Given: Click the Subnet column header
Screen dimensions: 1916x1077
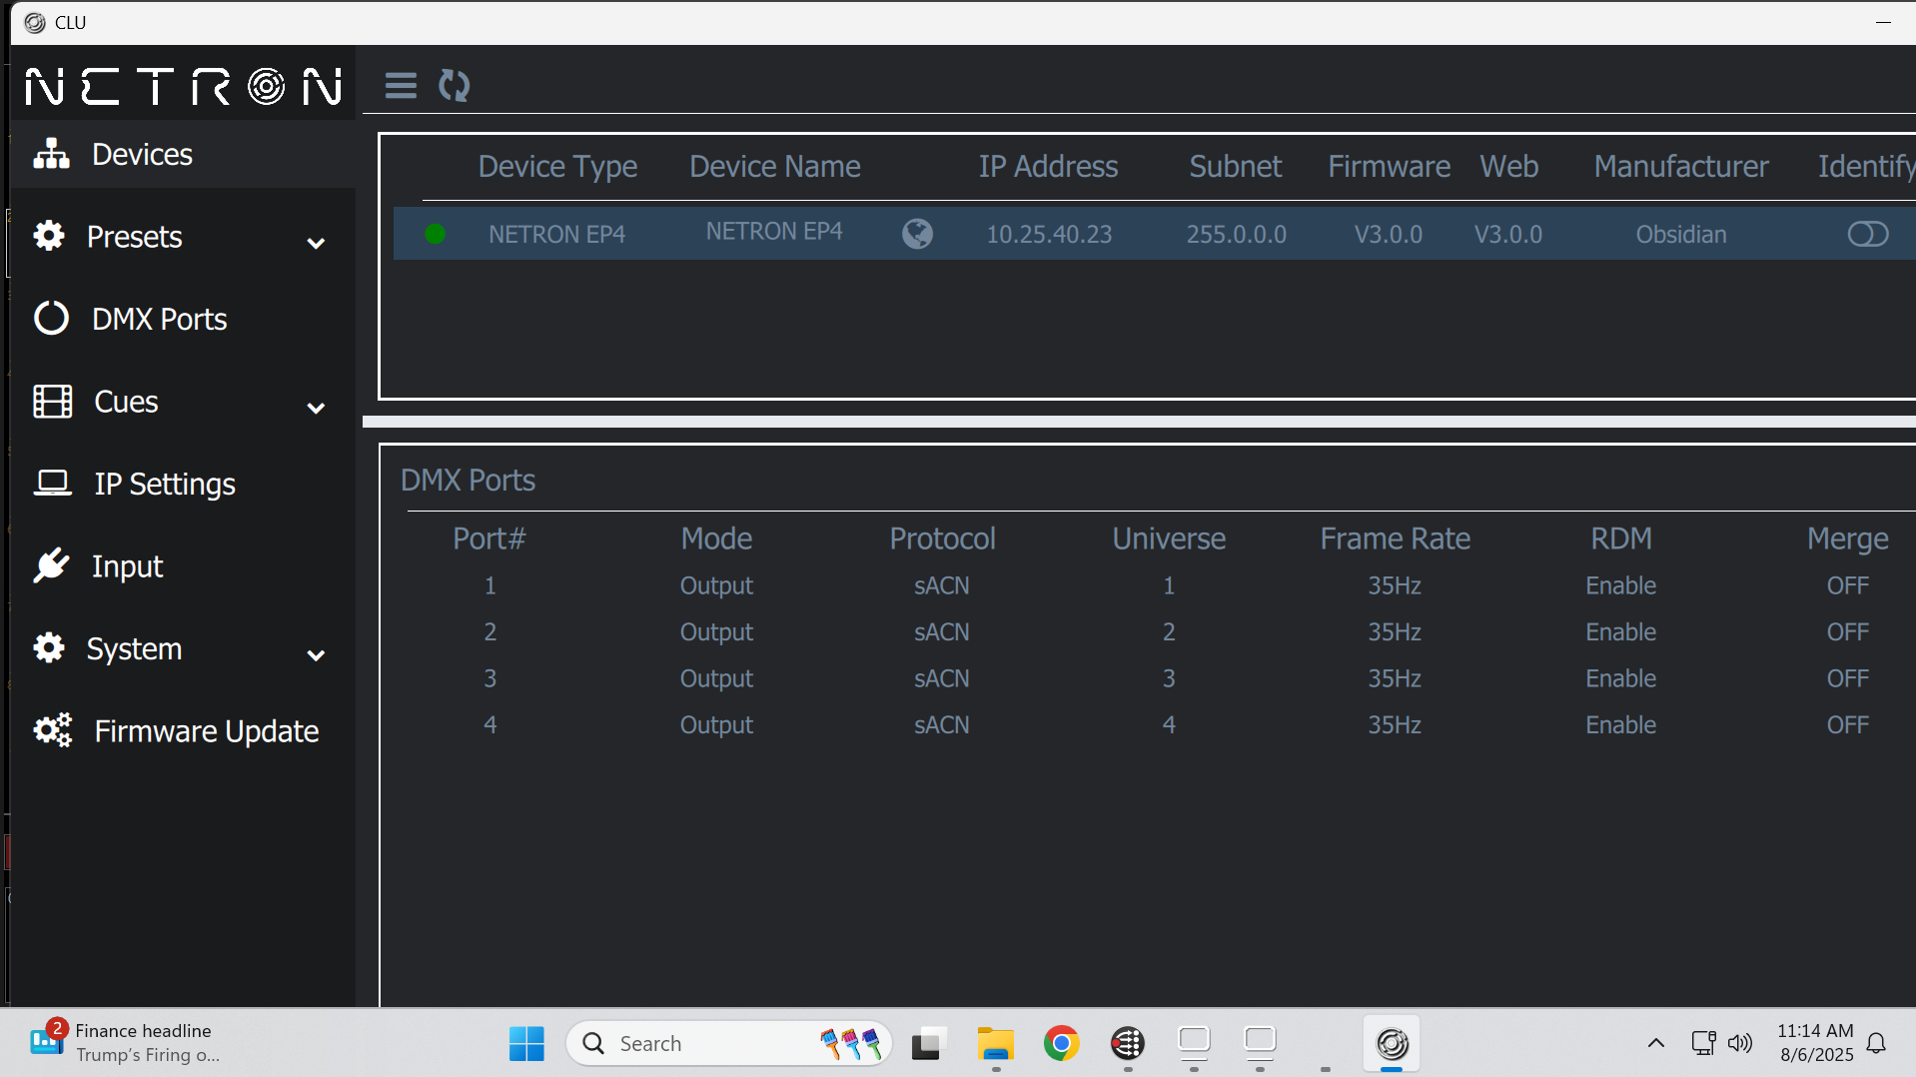Looking at the screenshot, I should click(x=1236, y=166).
